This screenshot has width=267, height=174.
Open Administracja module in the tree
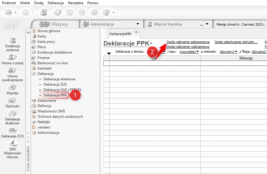(48, 133)
